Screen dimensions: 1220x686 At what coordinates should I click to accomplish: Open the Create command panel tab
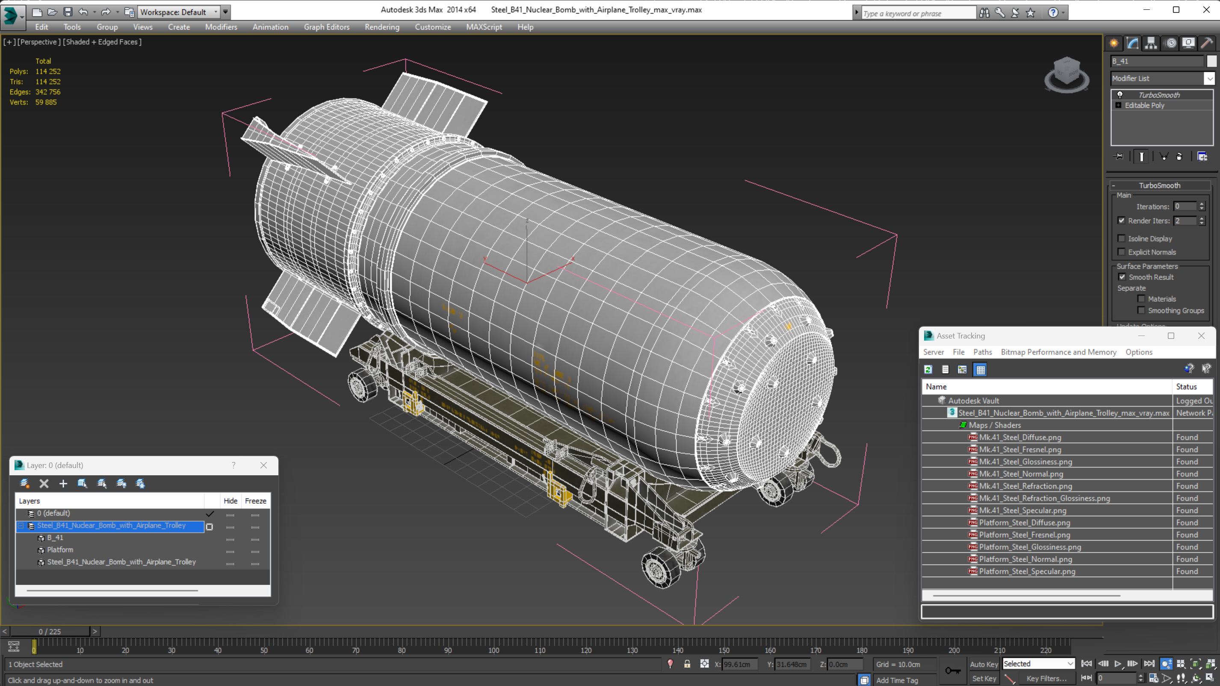click(1114, 43)
